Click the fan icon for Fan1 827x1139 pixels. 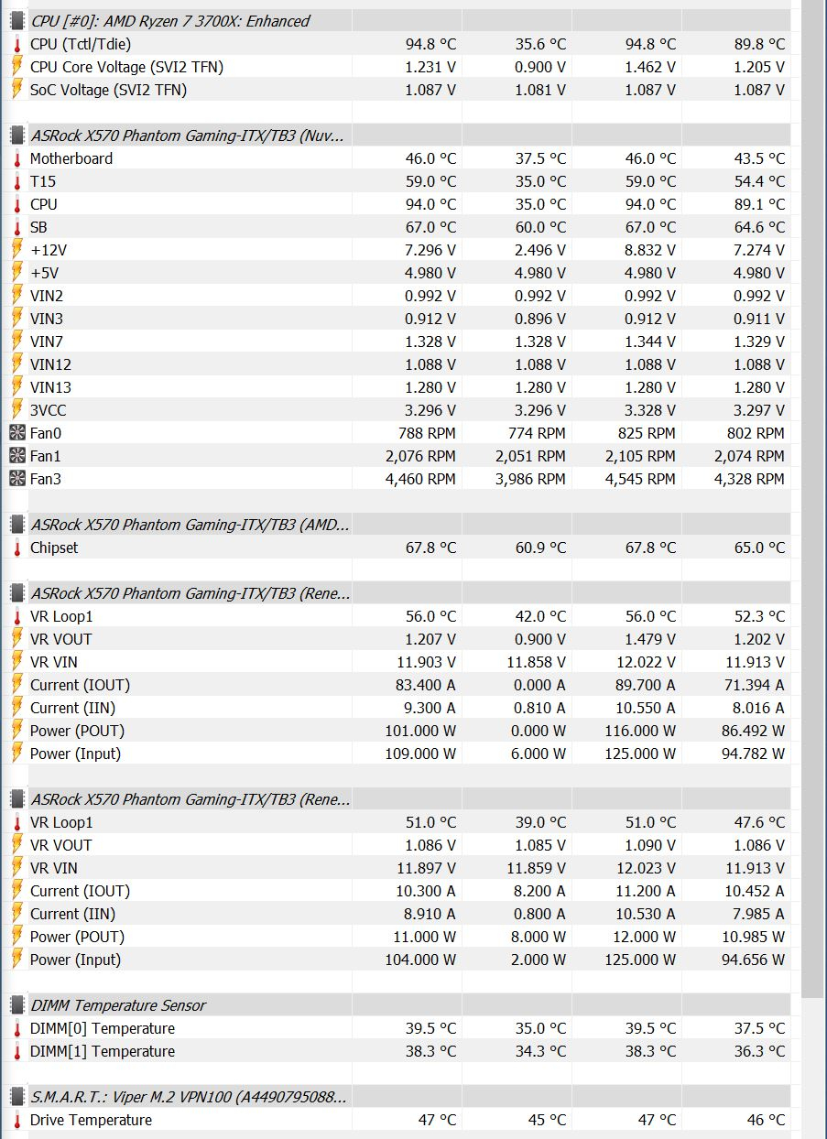[x=16, y=455]
